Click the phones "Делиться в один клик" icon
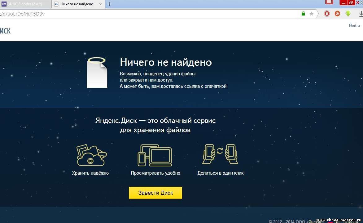The width and height of the screenshot is (363, 223). pos(220,154)
